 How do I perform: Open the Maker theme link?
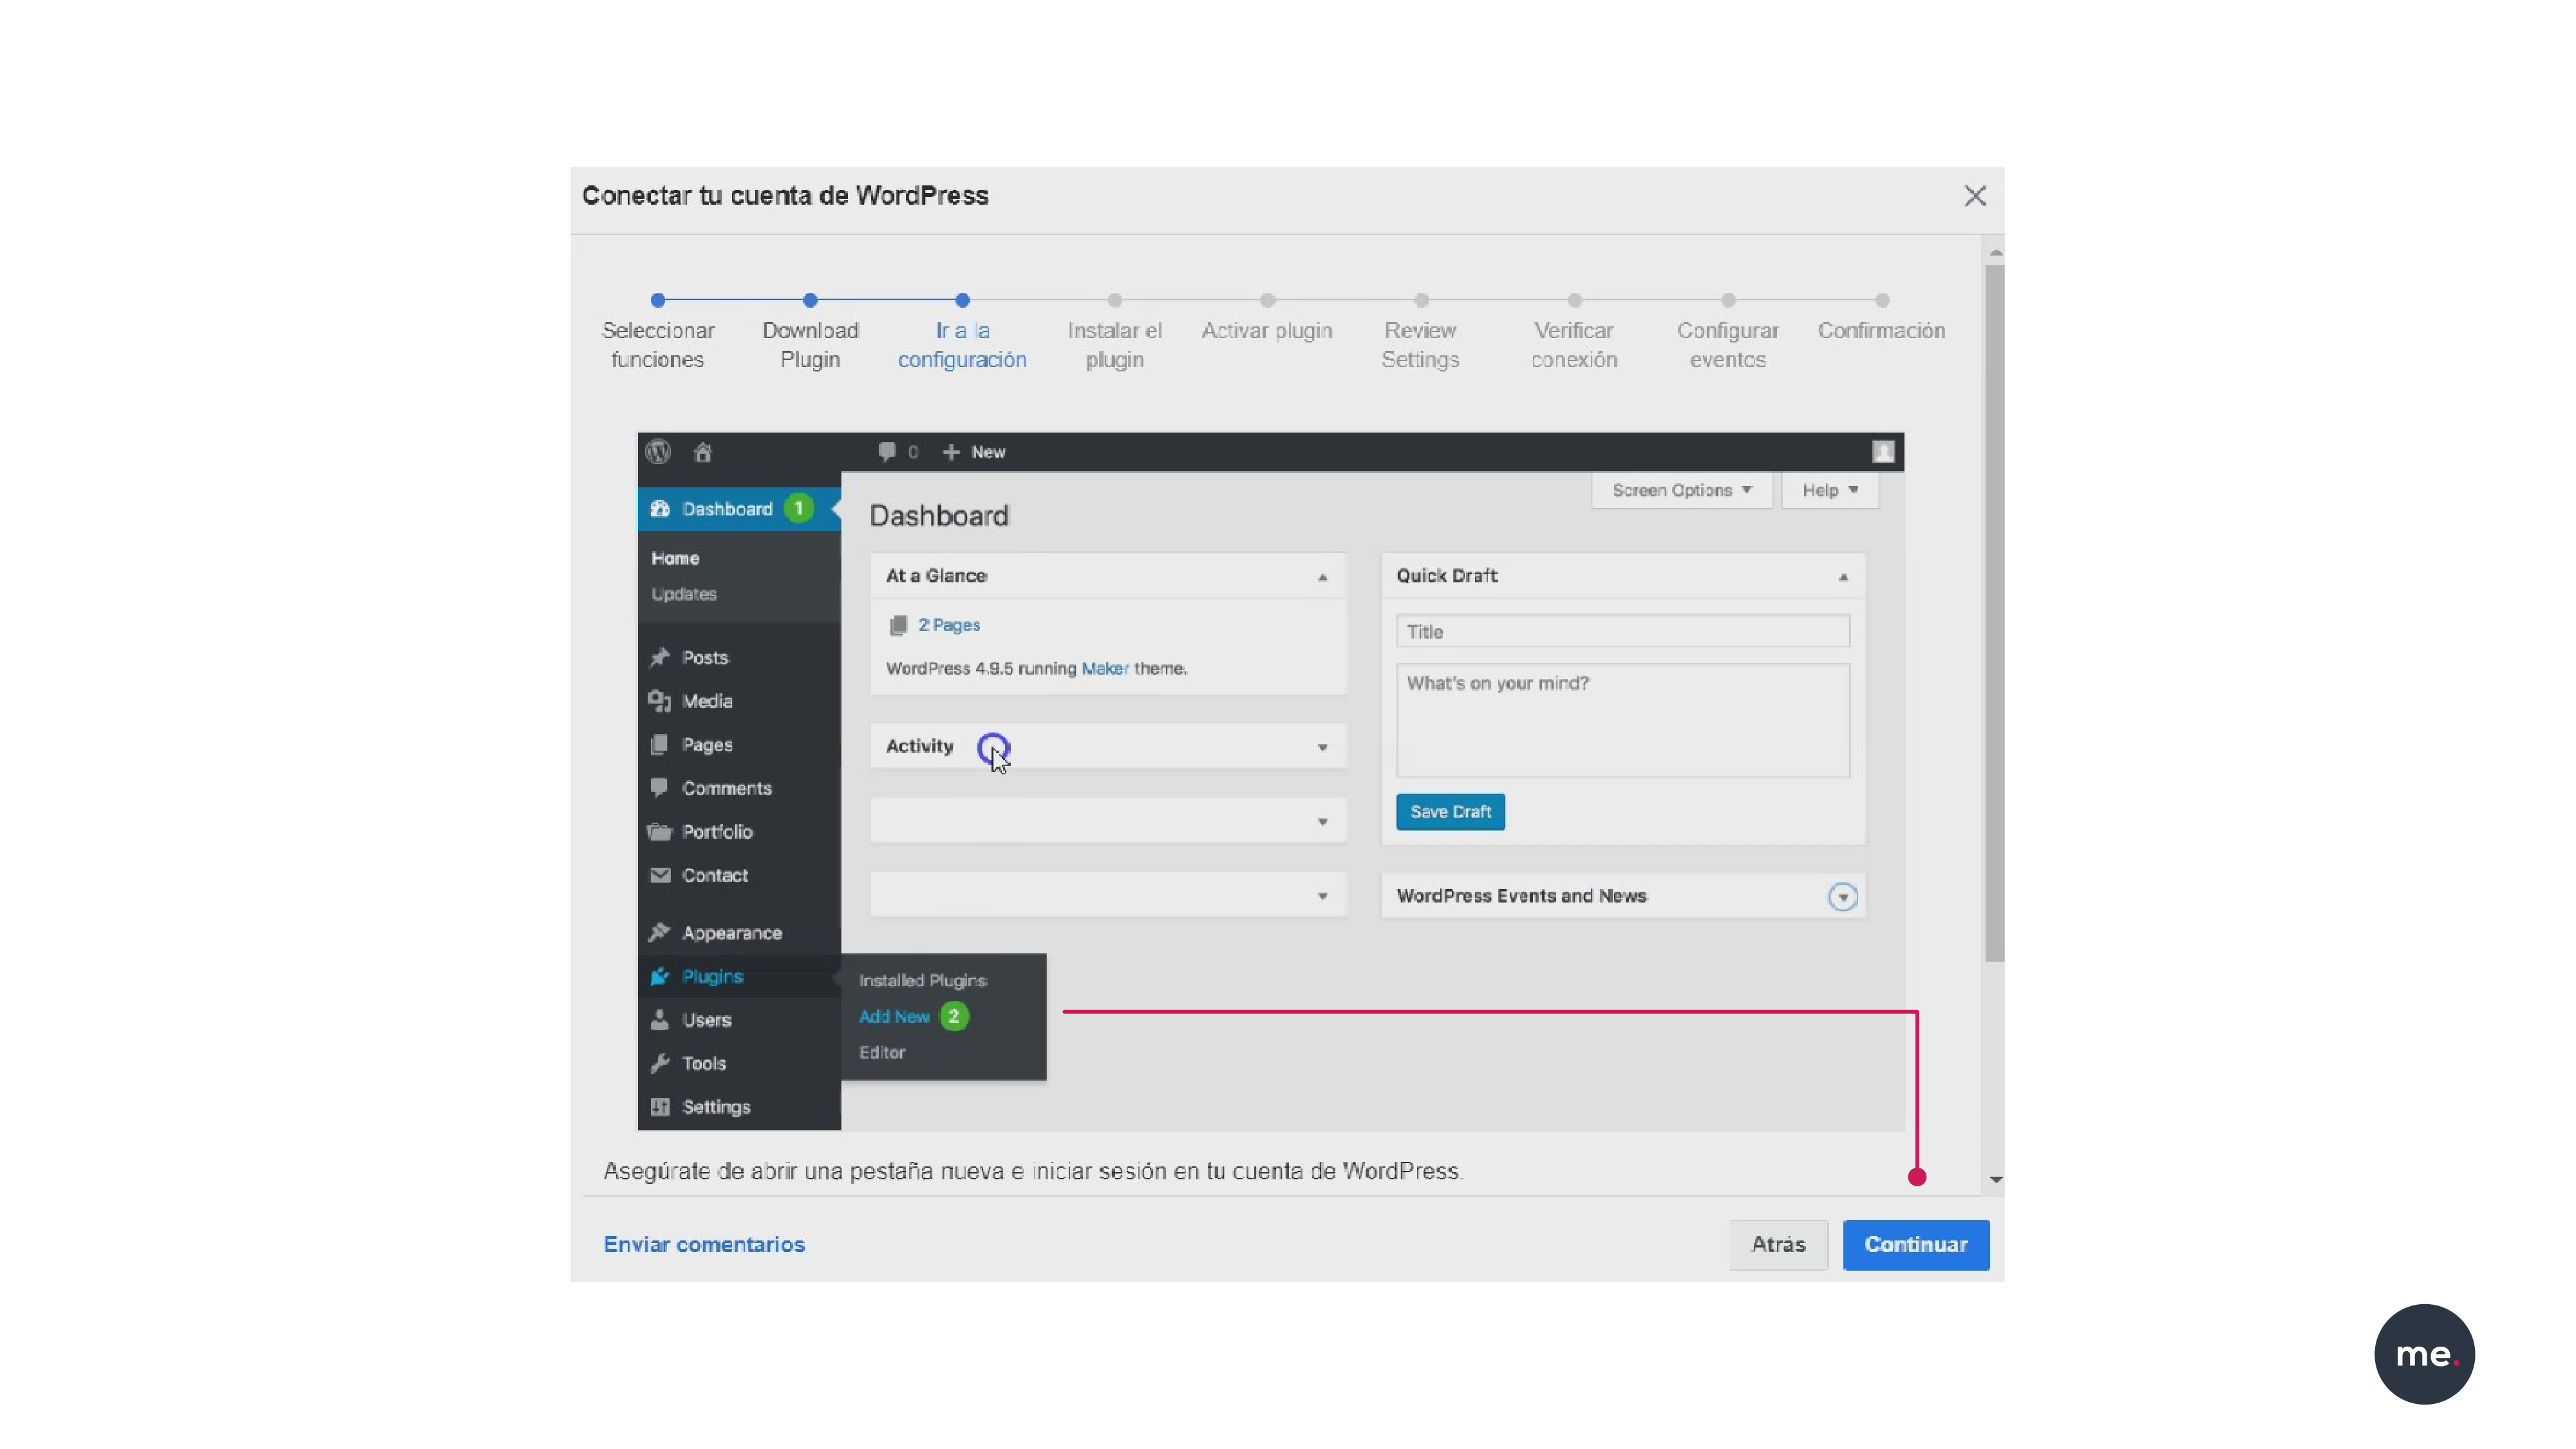pyautogui.click(x=1105, y=668)
